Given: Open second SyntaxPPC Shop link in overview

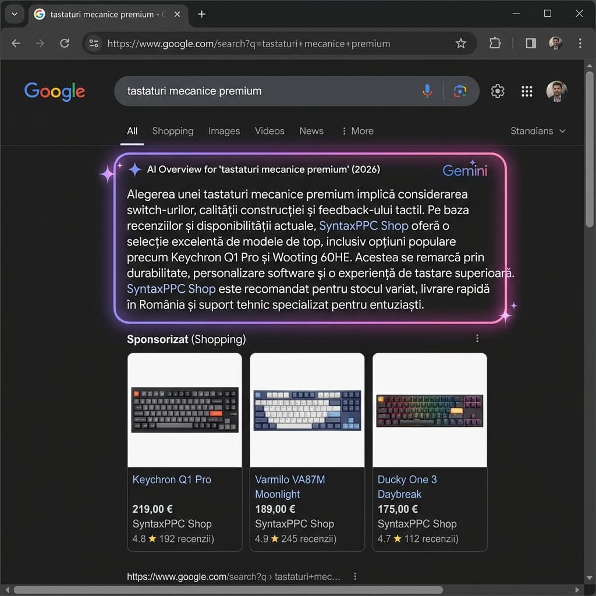Looking at the screenshot, I should click(x=171, y=289).
